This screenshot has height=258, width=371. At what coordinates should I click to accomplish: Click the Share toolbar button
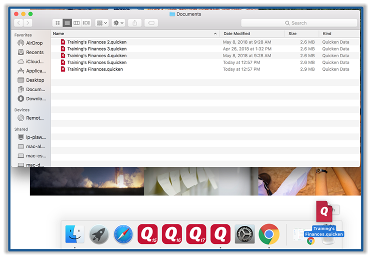point(134,23)
